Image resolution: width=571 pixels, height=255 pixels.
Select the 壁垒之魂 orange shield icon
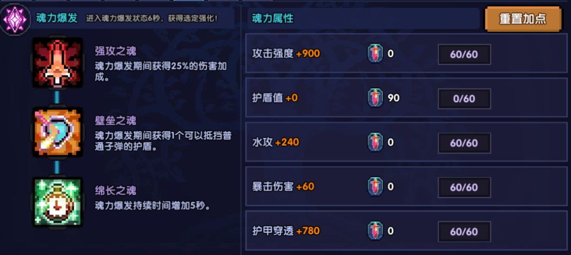tap(58, 133)
